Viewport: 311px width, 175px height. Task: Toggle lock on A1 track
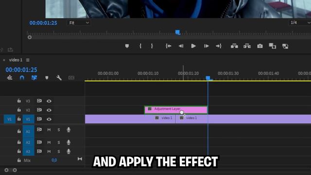(19, 131)
